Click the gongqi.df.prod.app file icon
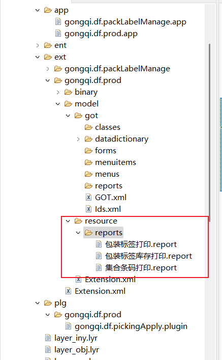This screenshot has width=222, height=360. [58, 34]
